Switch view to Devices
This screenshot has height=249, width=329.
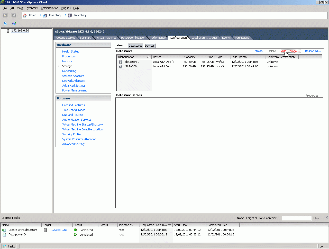pos(150,46)
